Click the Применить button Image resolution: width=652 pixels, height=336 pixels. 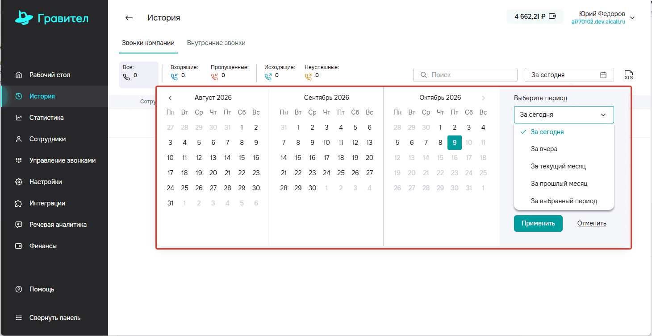[538, 223]
